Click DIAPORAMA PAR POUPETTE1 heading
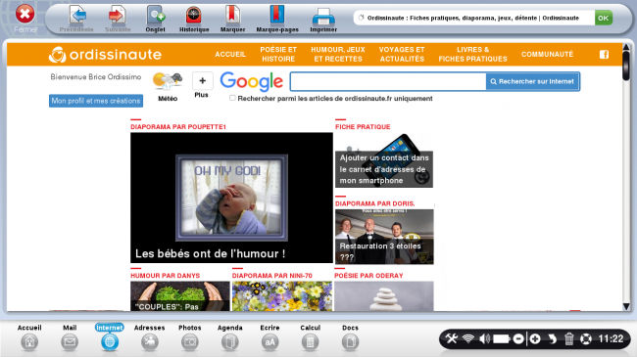 178,127
